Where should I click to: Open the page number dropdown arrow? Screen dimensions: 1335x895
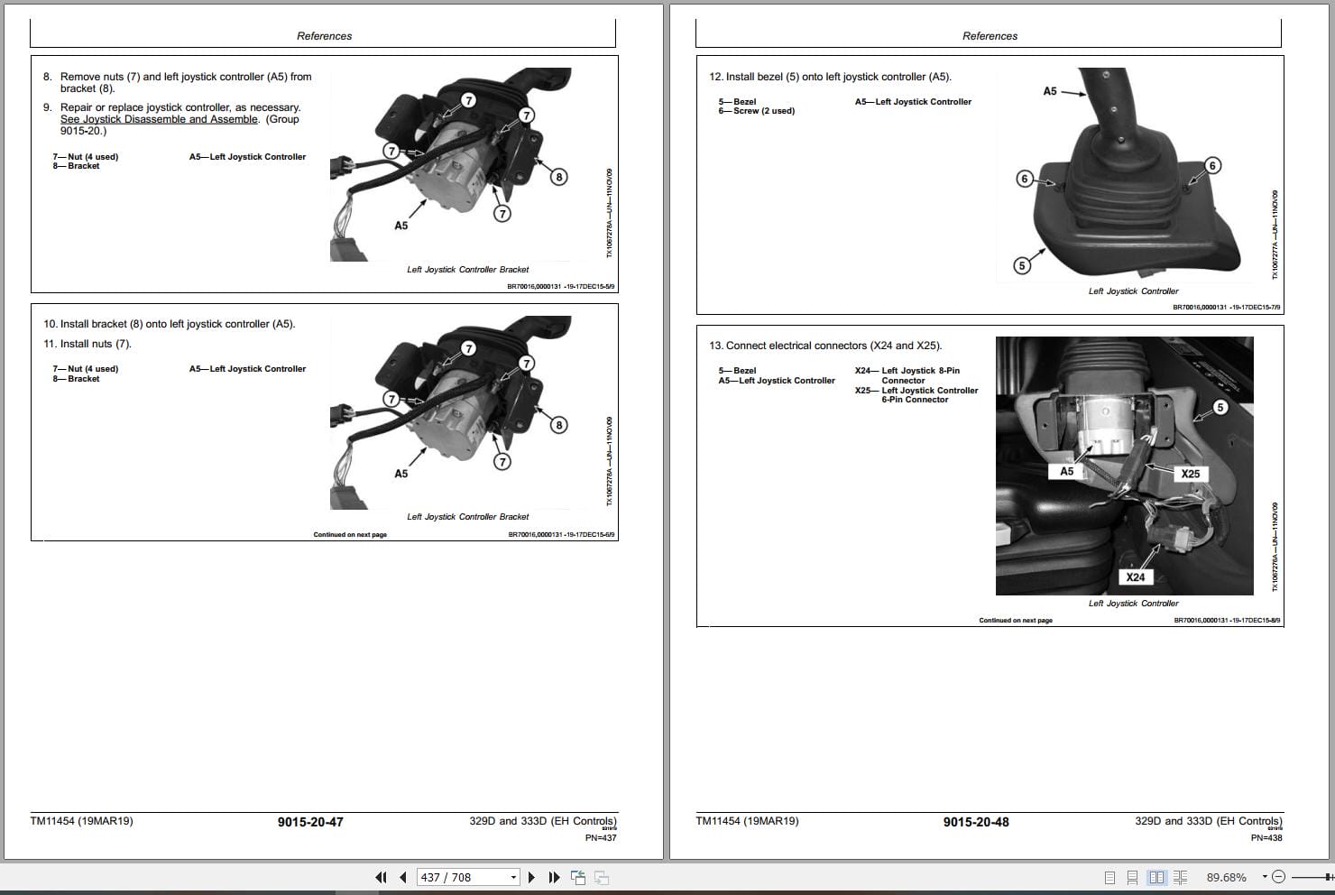point(513,877)
